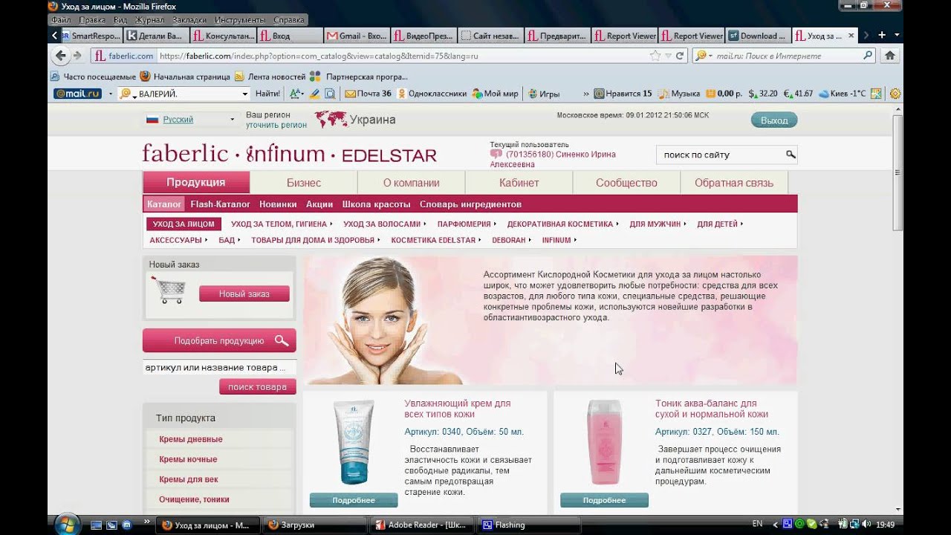Open Музыка from the mail.ru toolbar
Image resolution: width=951 pixels, height=535 pixels.
tap(680, 94)
